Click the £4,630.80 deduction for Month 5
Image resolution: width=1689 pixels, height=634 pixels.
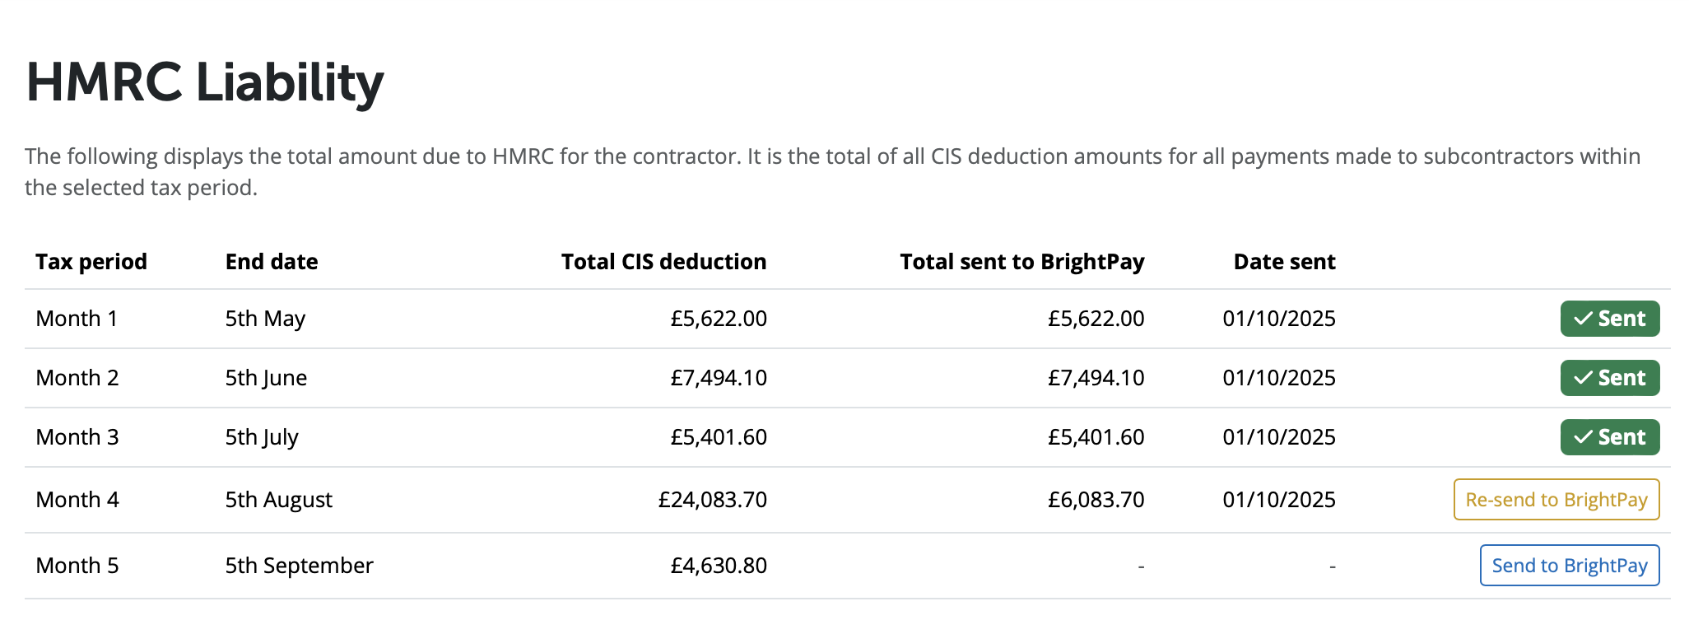tap(718, 566)
